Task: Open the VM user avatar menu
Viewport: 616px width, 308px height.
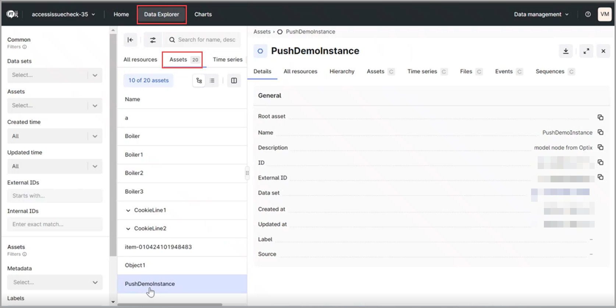Action: [605, 14]
